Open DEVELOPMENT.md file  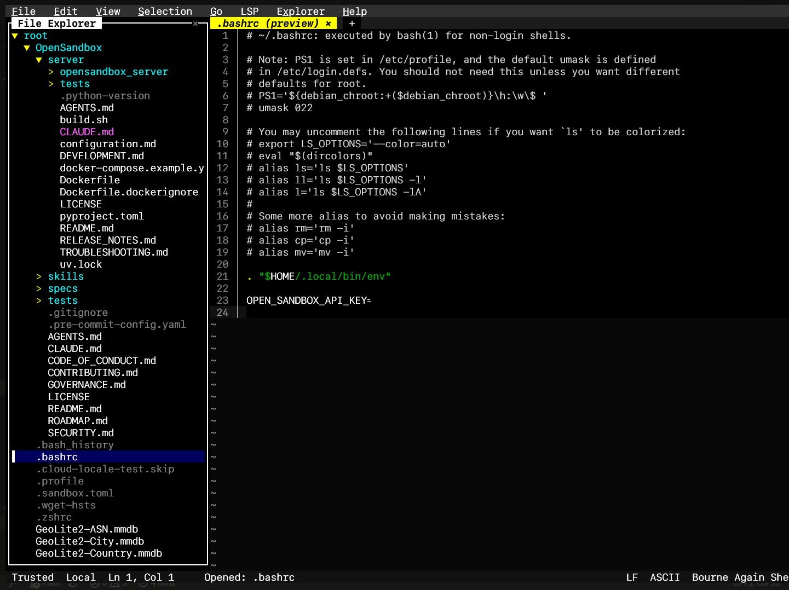click(102, 156)
